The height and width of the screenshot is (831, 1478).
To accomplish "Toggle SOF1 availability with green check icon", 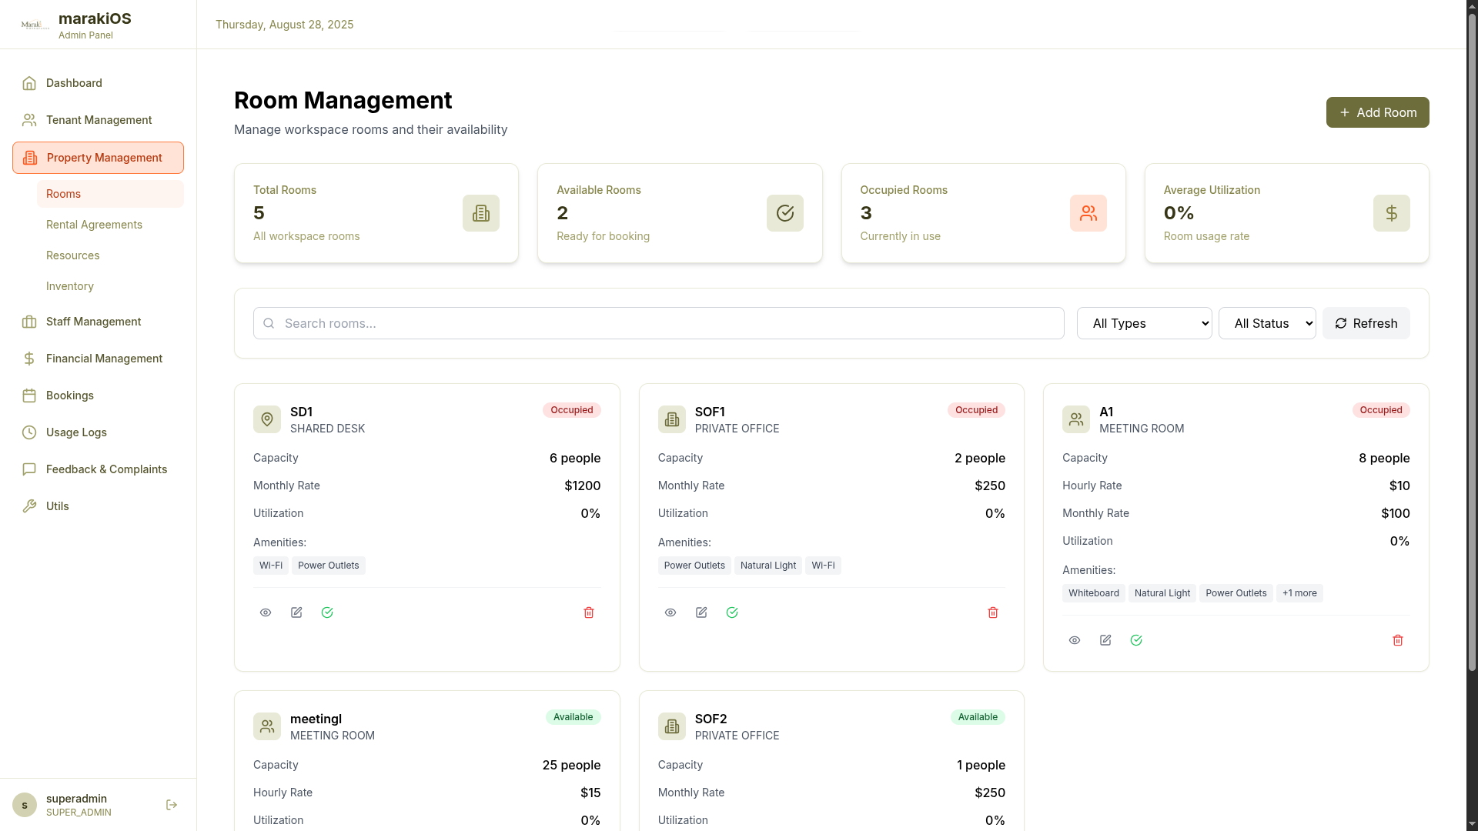I will 732,612.
